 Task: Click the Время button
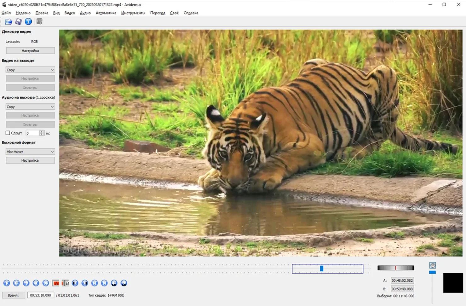(x=13, y=295)
